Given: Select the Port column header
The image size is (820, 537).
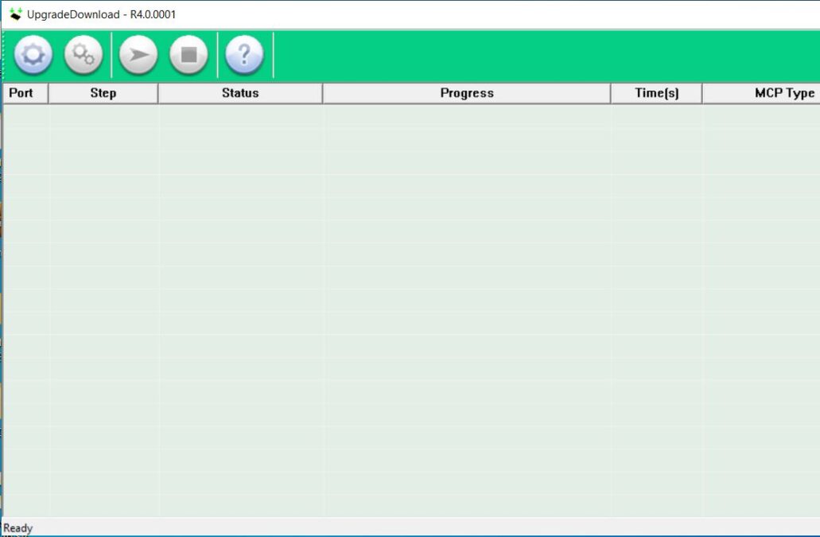Looking at the screenshot, I should point(25,93).
